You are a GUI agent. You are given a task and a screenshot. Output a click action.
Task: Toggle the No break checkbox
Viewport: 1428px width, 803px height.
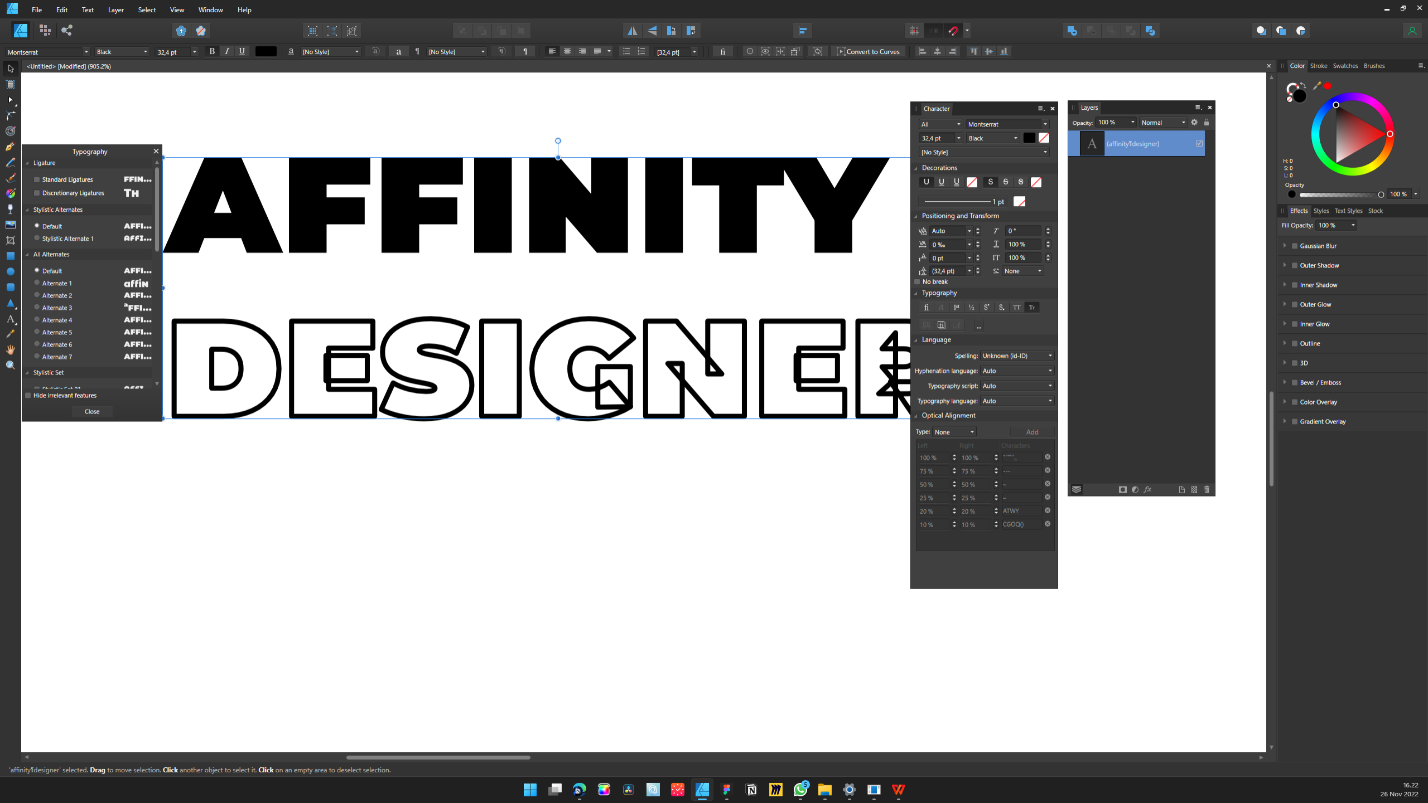(x=917, y=281)
